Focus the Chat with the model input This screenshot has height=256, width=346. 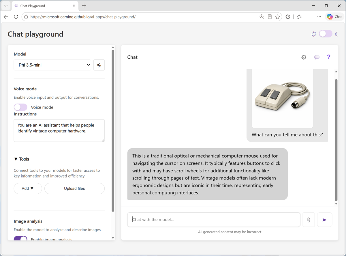point(214,220)
